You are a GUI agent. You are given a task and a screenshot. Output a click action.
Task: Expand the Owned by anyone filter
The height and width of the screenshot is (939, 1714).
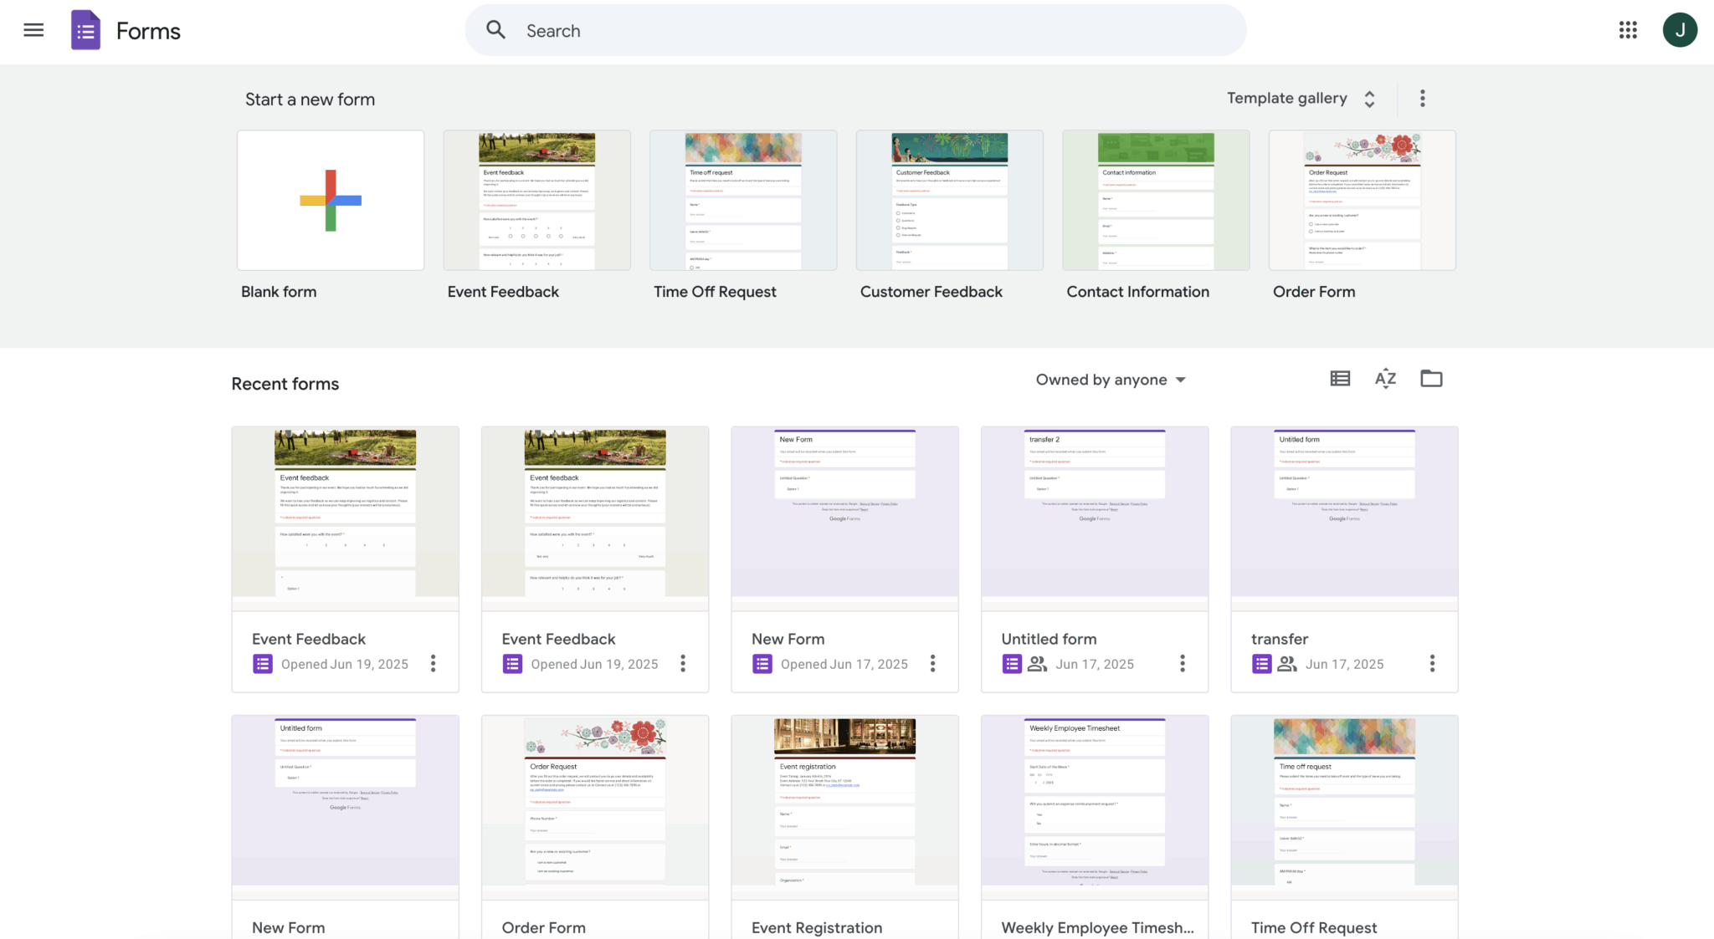[x=1110, y=379]
